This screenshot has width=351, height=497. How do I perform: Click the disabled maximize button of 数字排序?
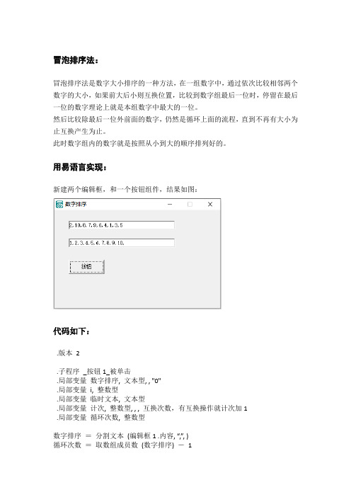(190, 204)
